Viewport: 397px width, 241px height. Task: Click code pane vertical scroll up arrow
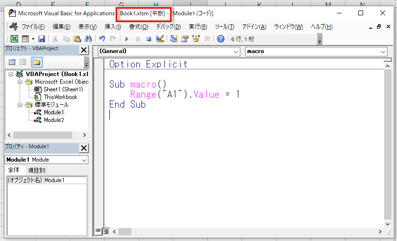[x=387, y=66]
